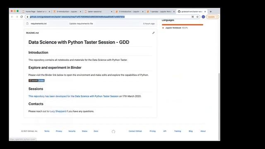Switch to the second '0-introduction - Jupyter' tab

coord(129,12)
